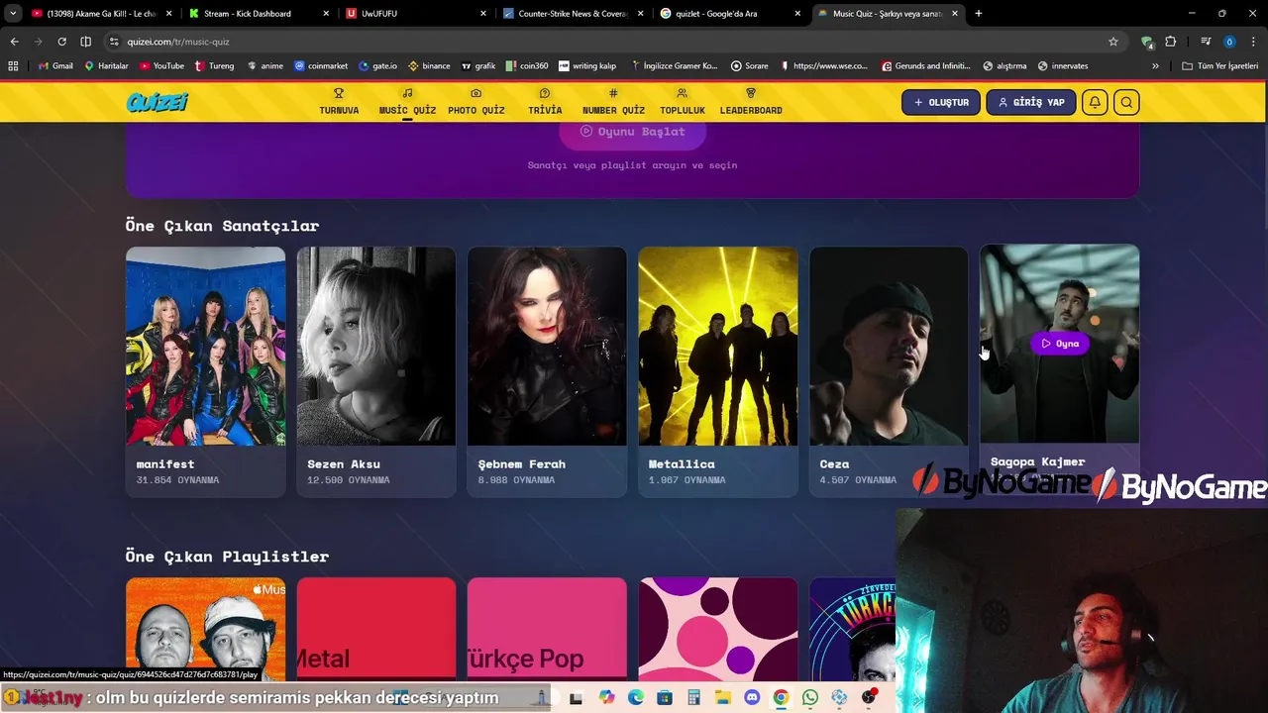Bookmark this page with the star icon
Image resolution: width=1268 pixels, height=713 pixels.
1113,42
